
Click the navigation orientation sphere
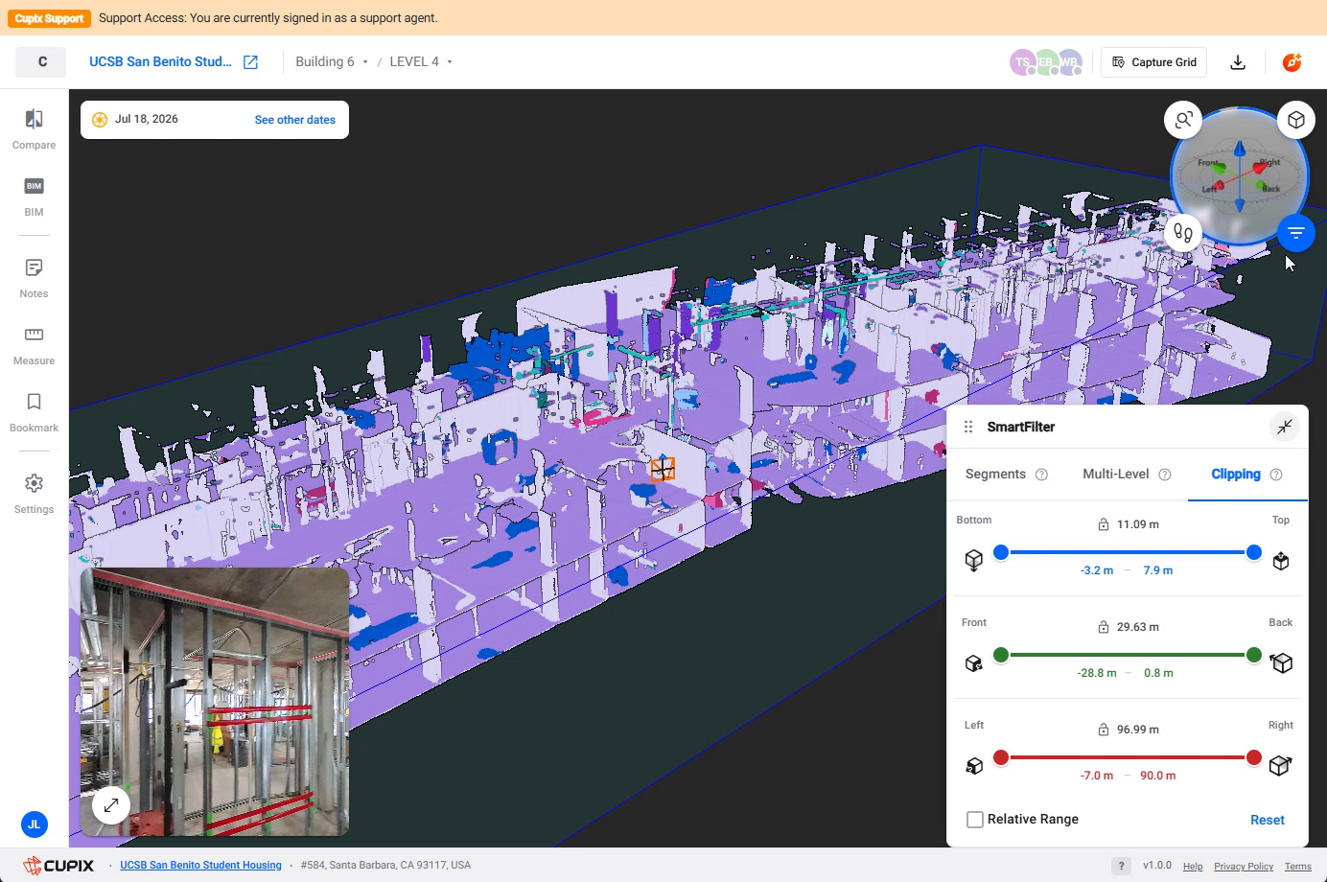[x=1240, y=176]
